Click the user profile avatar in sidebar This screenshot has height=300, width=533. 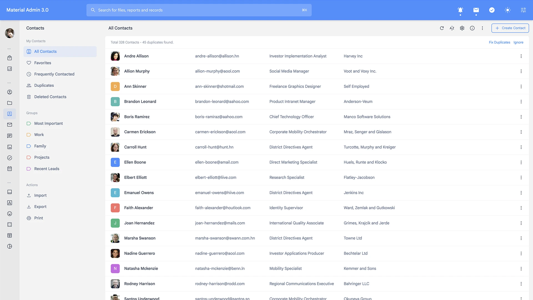10,33
